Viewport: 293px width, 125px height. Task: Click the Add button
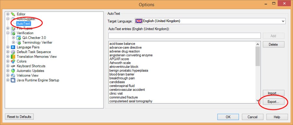[273, 36]
